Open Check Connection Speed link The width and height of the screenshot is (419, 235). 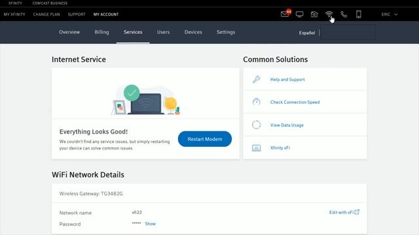(295, 102)
